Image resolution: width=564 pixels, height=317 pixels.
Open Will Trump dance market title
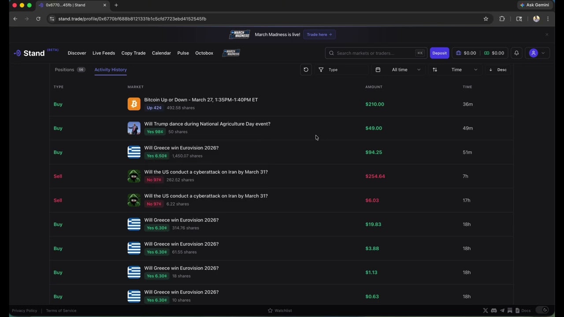click(207, 124)
